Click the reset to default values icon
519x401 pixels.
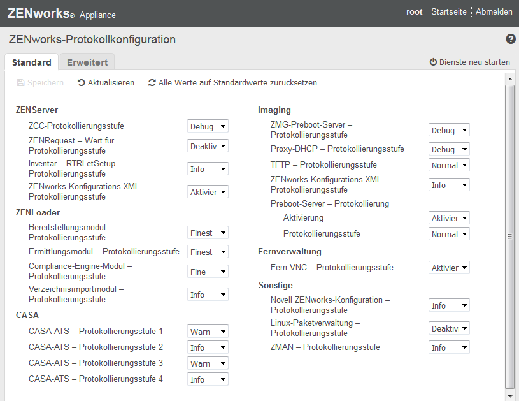(152, 83)
